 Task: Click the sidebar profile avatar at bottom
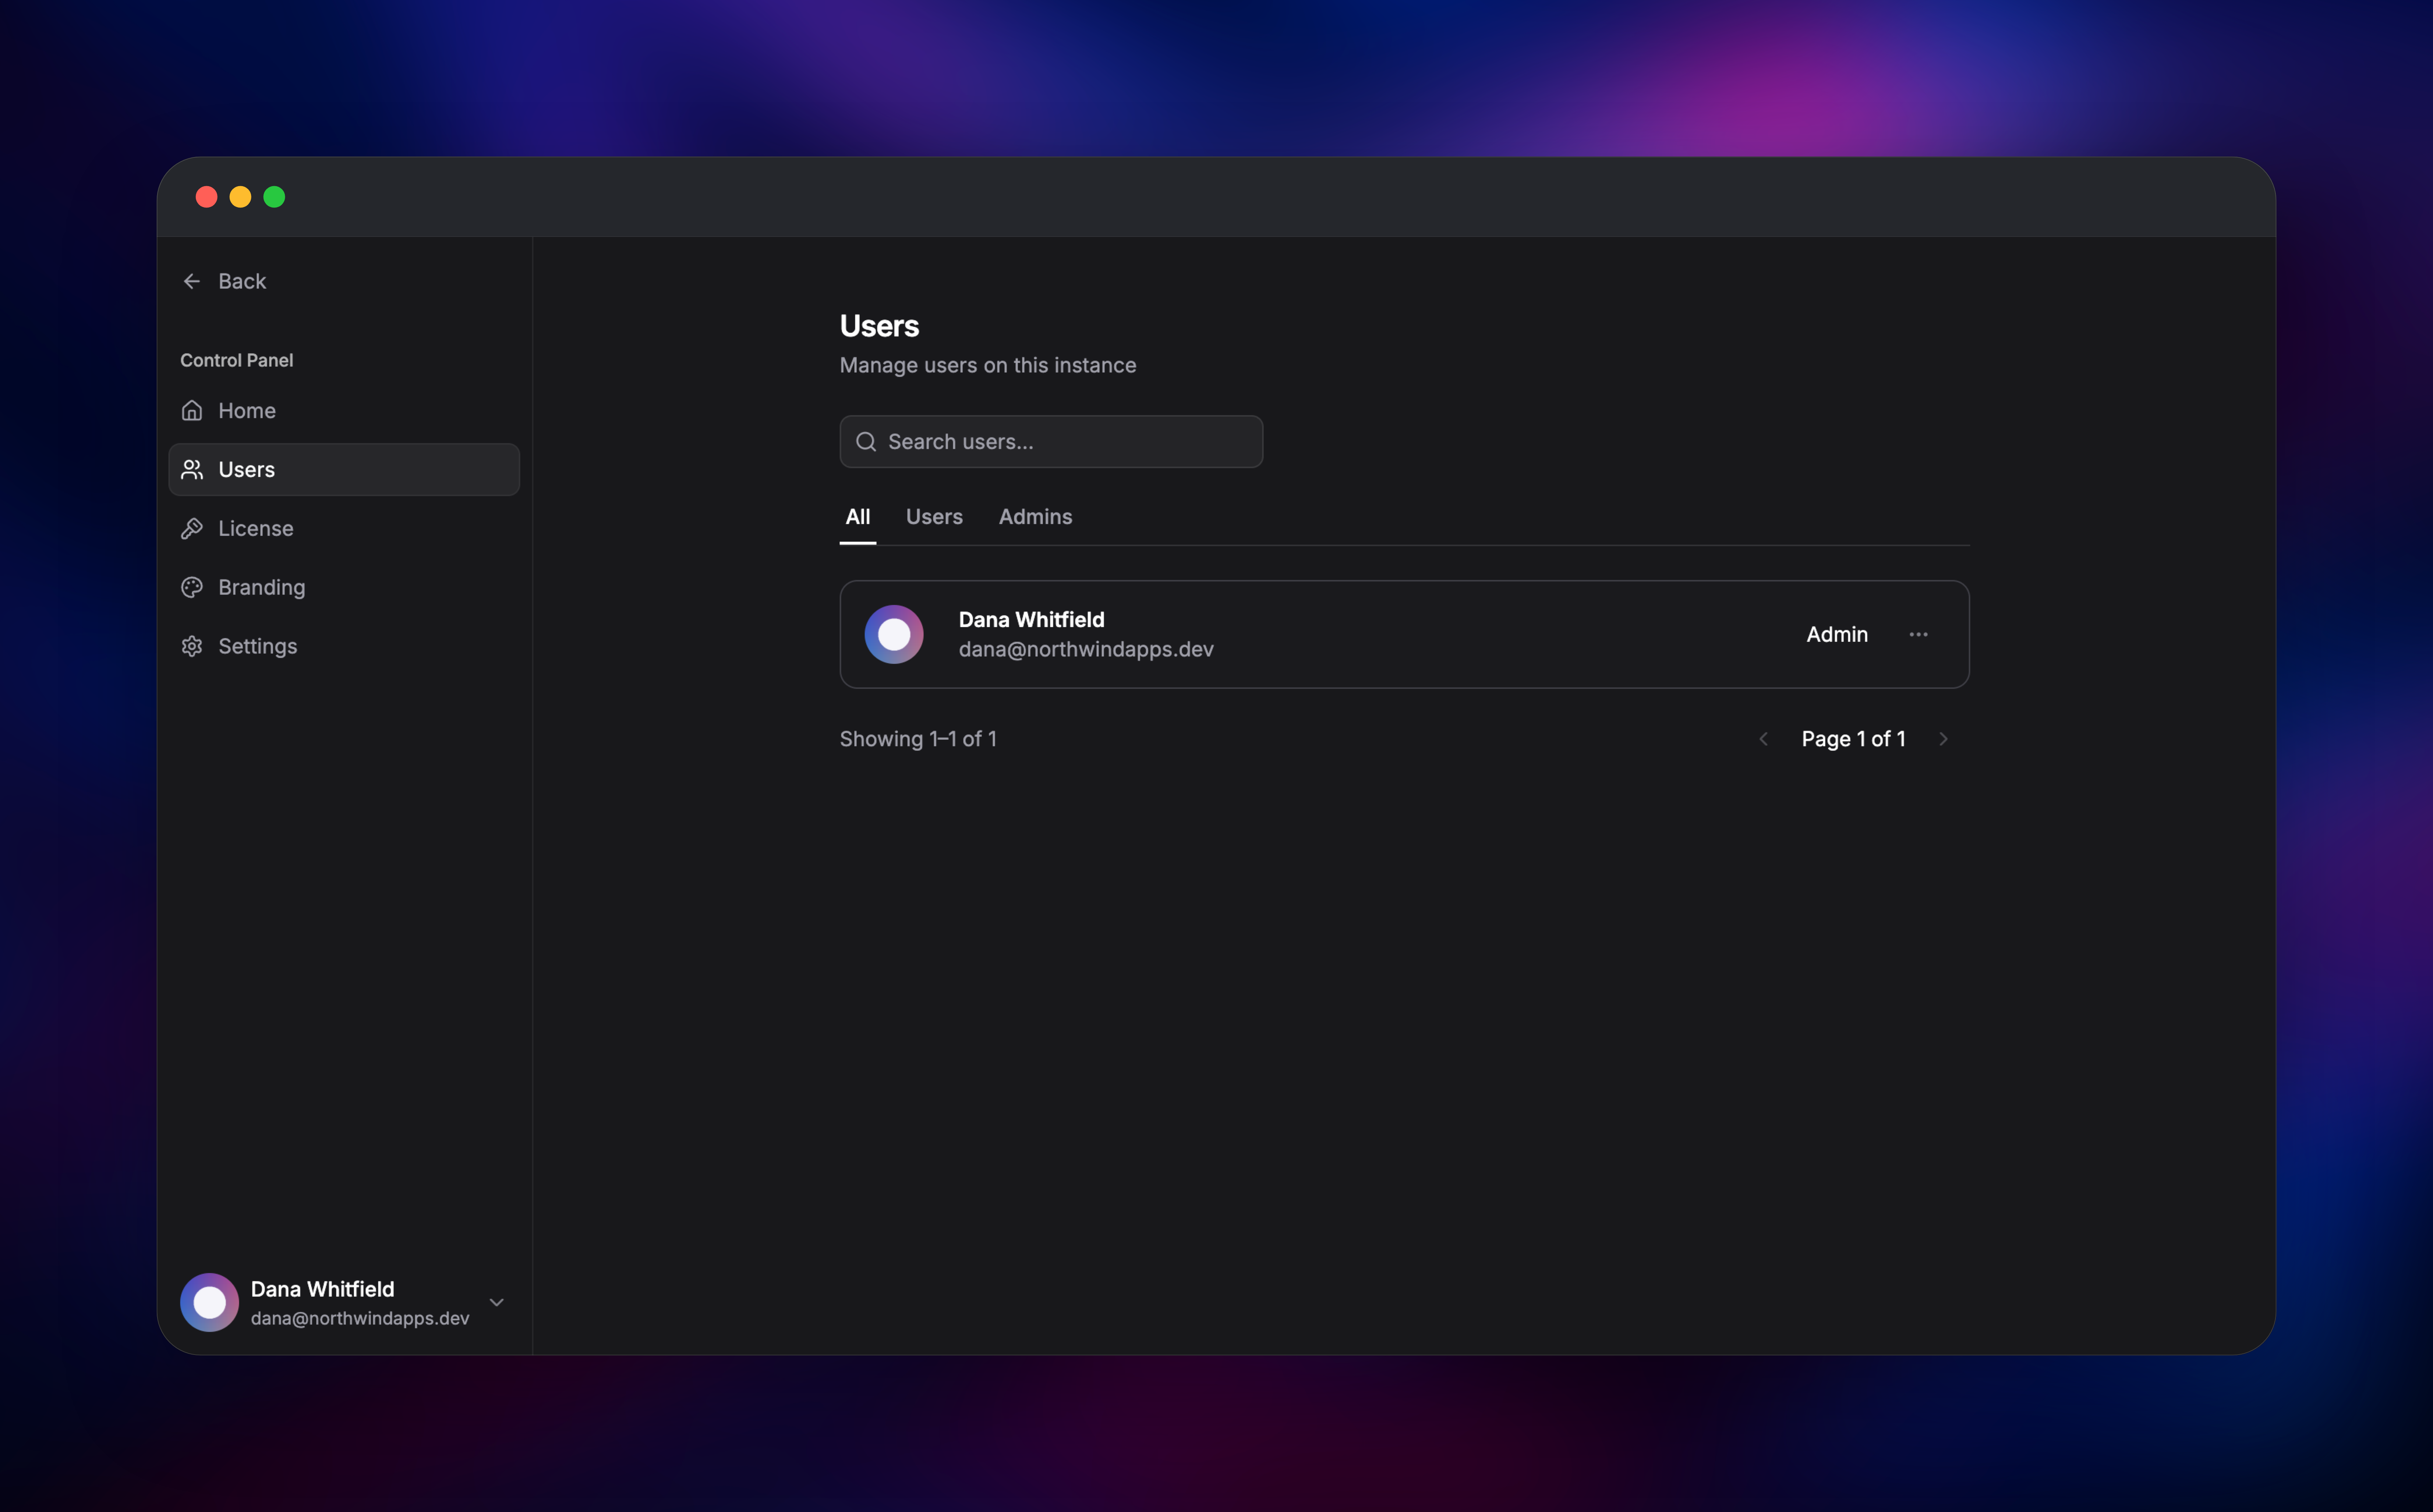click(x=209, y=1302)
